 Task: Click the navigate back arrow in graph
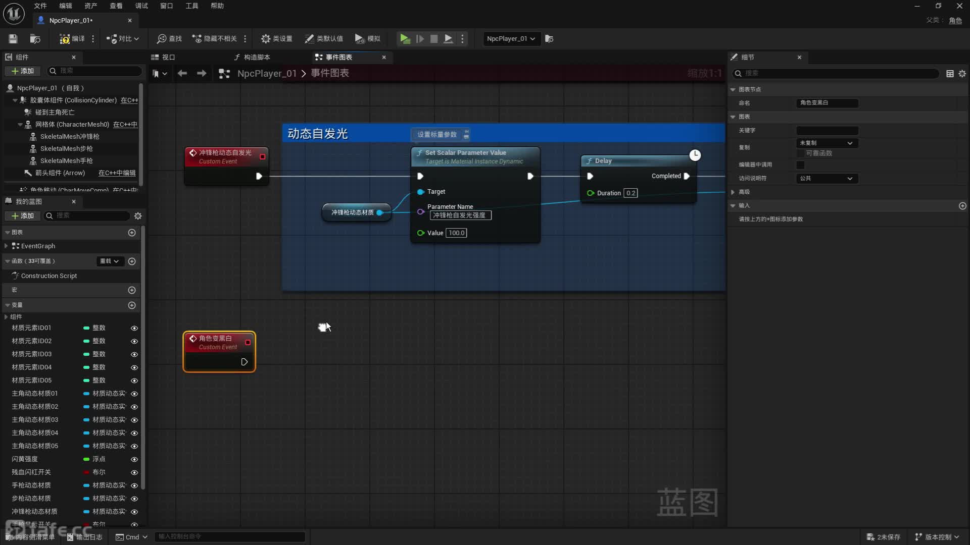pyautogui.click(x=182, y=74)
